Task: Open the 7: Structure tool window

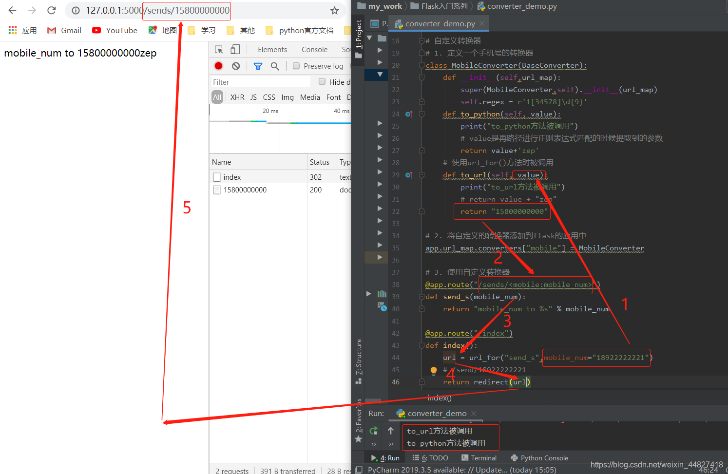Action: point(359,361)
